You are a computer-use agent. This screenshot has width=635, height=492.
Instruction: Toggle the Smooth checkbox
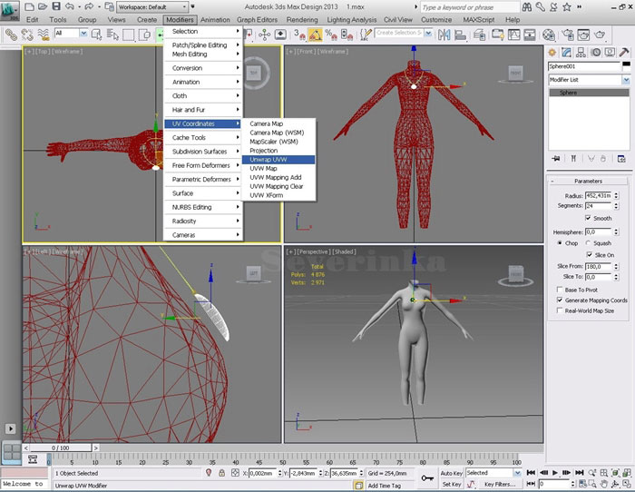(x=588, y=218)
